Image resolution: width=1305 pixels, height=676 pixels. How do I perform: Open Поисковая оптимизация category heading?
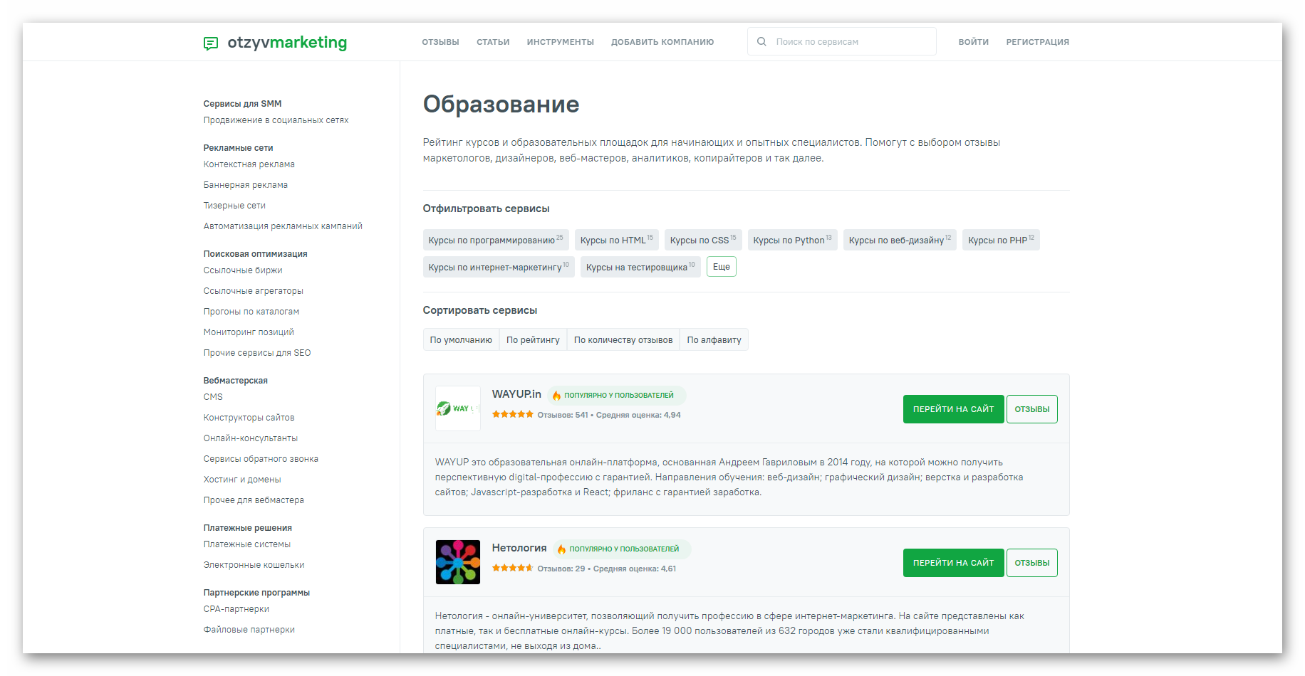click(x=255, y=254)
